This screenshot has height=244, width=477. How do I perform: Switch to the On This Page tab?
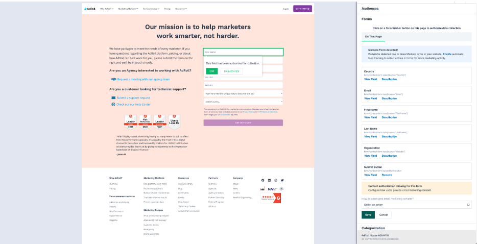pos(372,37)
